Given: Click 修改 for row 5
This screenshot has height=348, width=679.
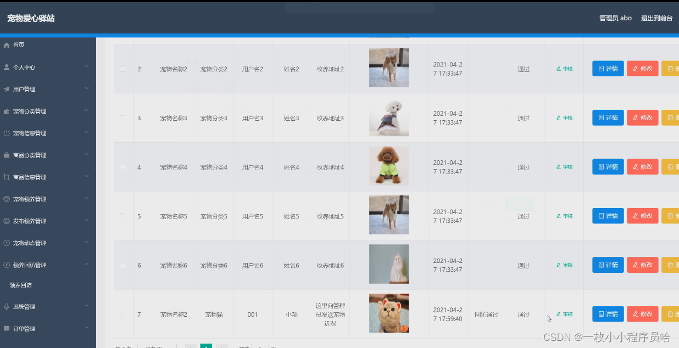Looking at the screenshot, I should (643, 216).
